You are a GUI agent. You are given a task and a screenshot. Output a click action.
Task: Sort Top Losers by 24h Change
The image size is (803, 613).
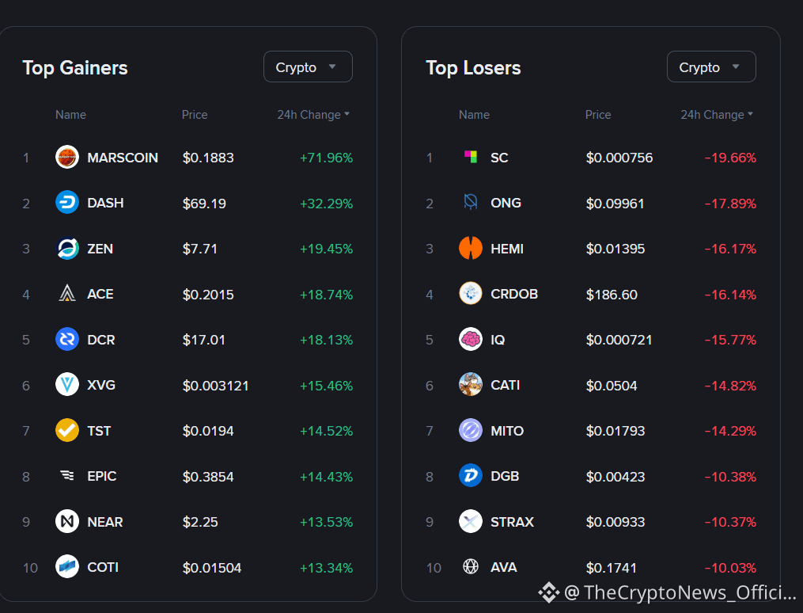[x=717, y=115]
